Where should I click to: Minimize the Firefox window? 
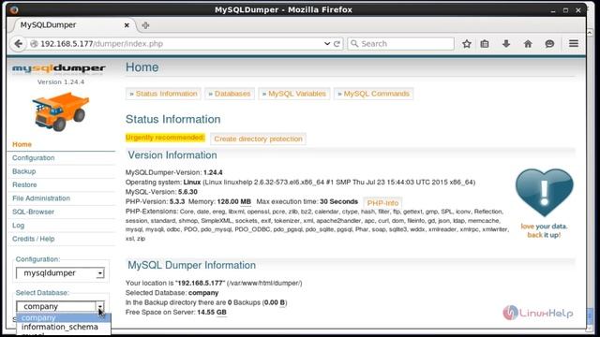coord(553,10)
